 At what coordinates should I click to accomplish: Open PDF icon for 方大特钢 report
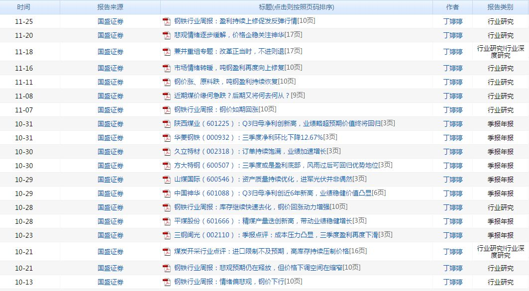coord(167,166)
